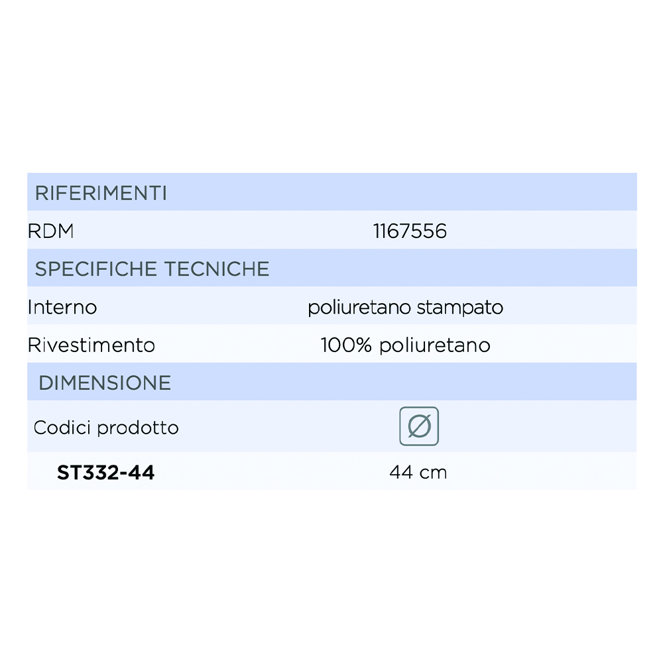Click the word SPECIFICHE in header
The width and height of the screenshot is (663, 663).
(97, 269)
